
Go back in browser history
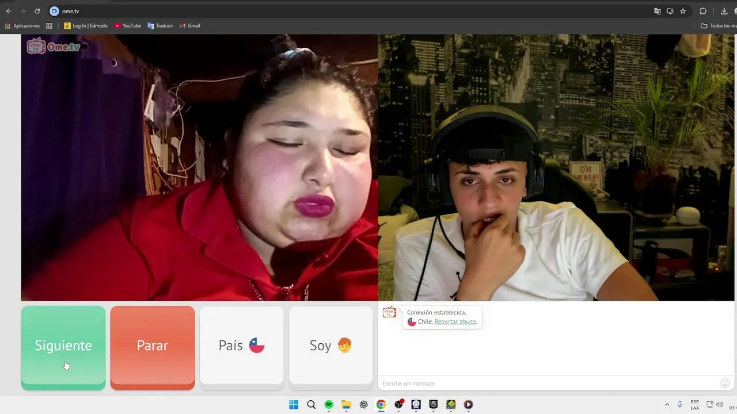click(9, 11)
